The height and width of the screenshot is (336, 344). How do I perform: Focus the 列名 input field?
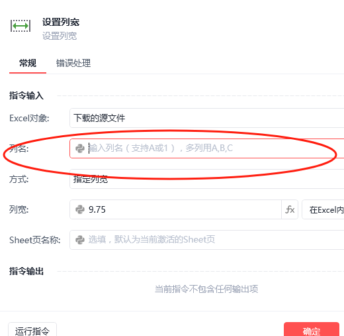click(207, 148)
